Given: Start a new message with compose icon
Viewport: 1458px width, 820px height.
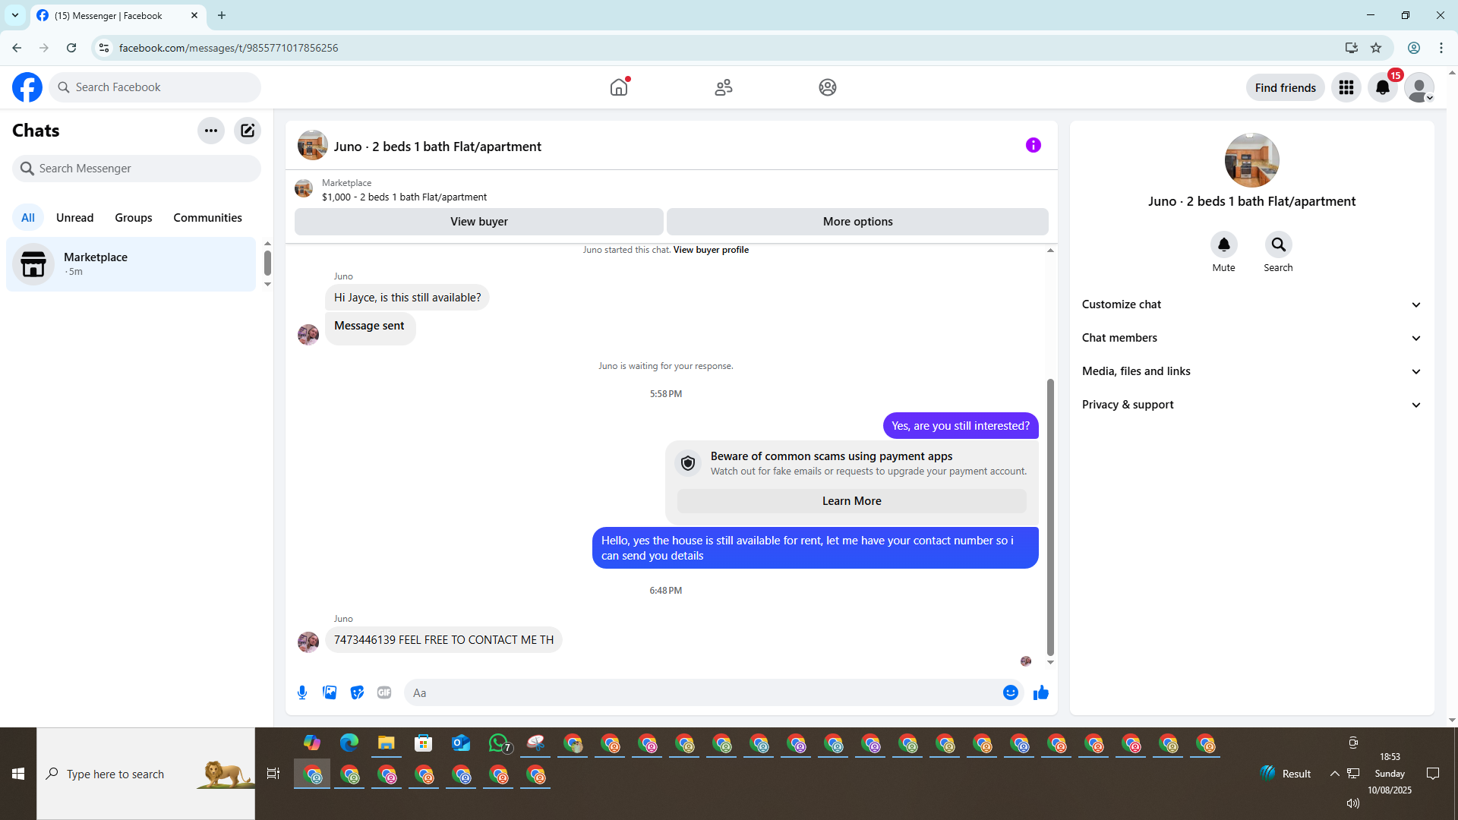Looking at the screenshot, I should click(248, 131).
